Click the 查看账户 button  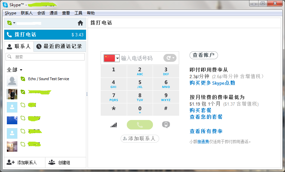204,55
